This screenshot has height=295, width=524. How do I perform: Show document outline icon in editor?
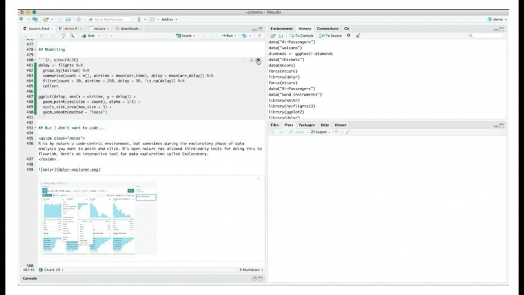260,36
